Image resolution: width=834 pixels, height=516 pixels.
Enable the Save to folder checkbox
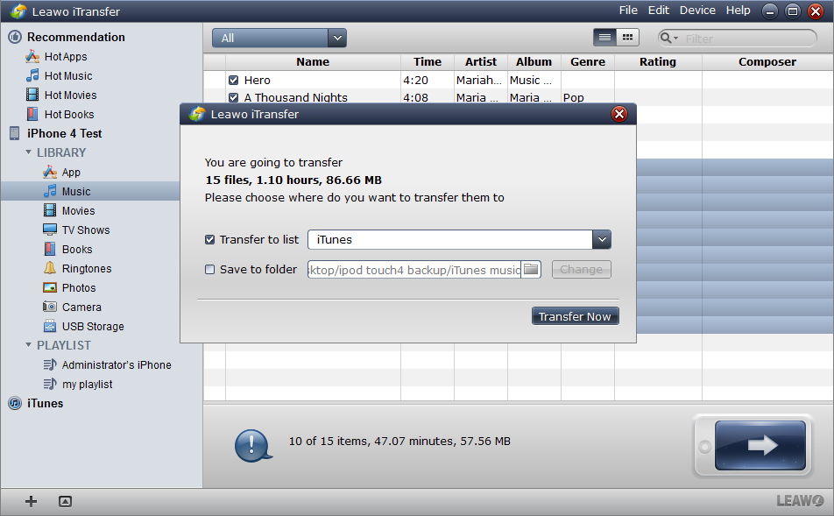tap(209, 269)
